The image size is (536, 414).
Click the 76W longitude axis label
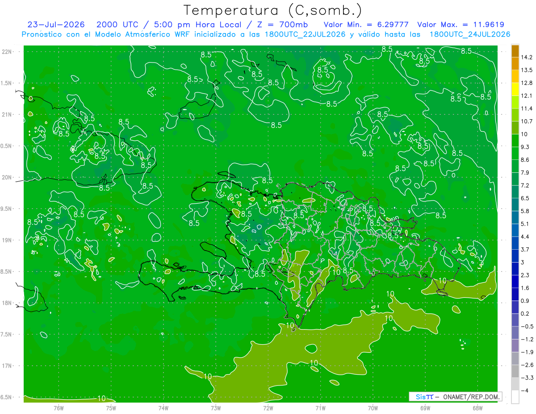(x=59, y=408)
